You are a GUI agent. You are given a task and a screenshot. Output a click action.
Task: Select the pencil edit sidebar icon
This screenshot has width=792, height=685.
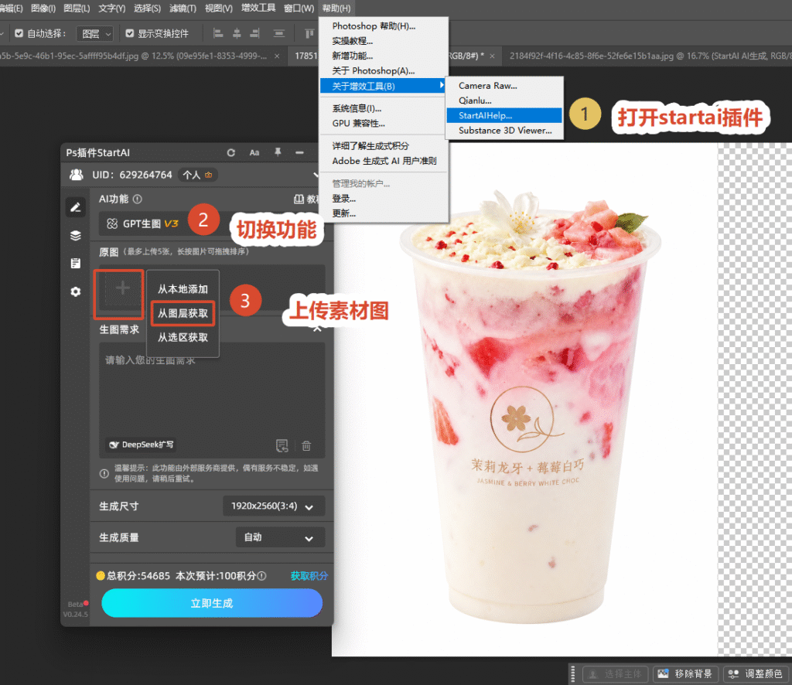point(75,207)
